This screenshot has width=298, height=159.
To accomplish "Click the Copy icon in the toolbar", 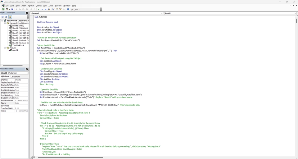I will click(20, 9).
